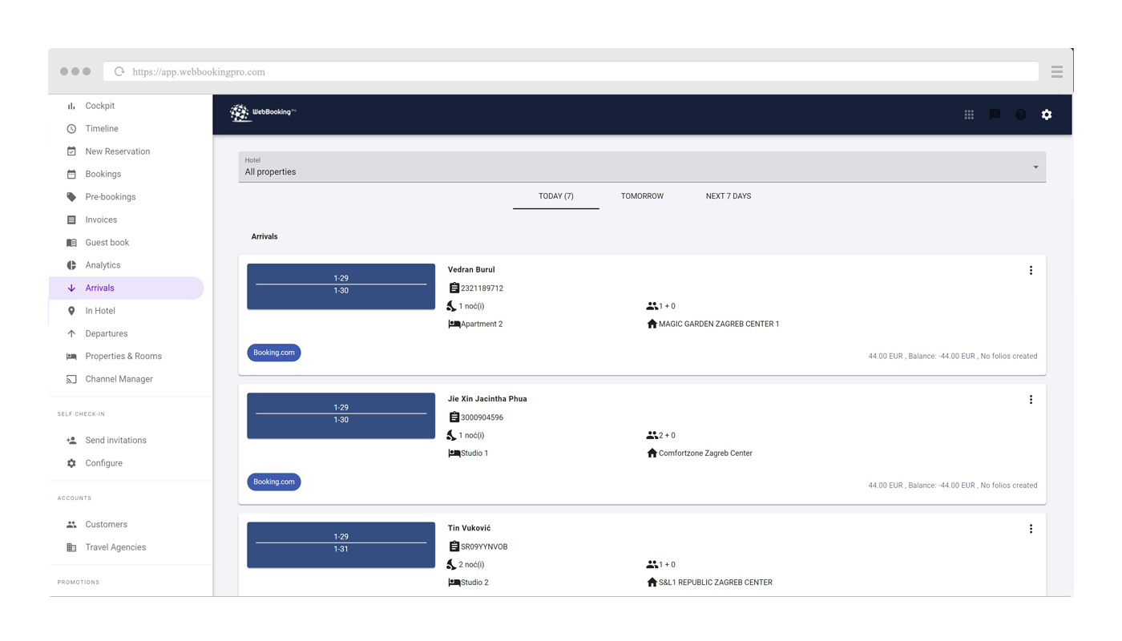Click Booking.com chip on Vedran Burul card
This screenshot has width=1122, height=641.
pos(274,353)
